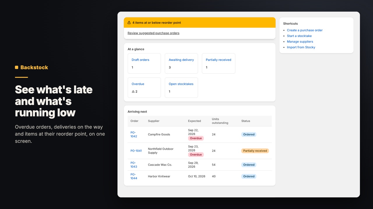Open the Draft orders card

tap(144, 64)
